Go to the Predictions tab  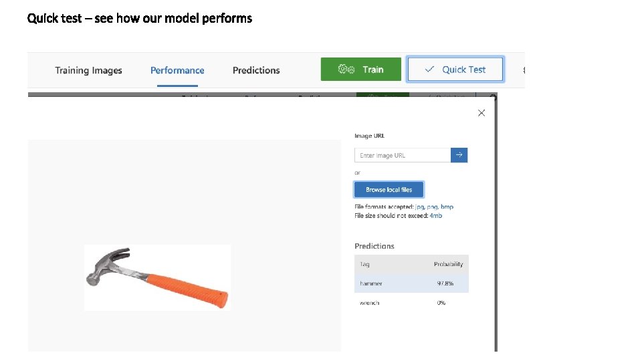[256, 70]
